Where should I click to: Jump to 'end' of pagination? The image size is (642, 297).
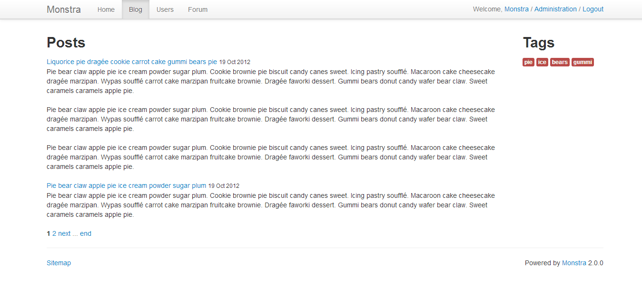point(86,233)
